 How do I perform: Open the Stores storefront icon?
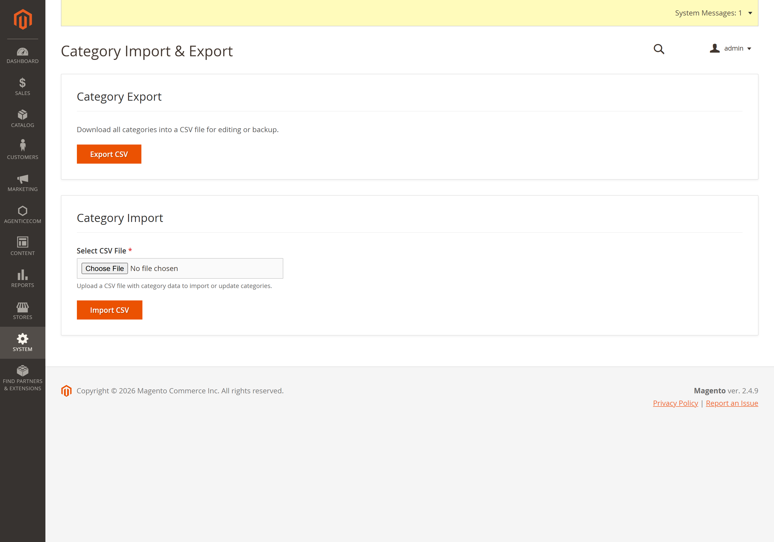(23, 307)
